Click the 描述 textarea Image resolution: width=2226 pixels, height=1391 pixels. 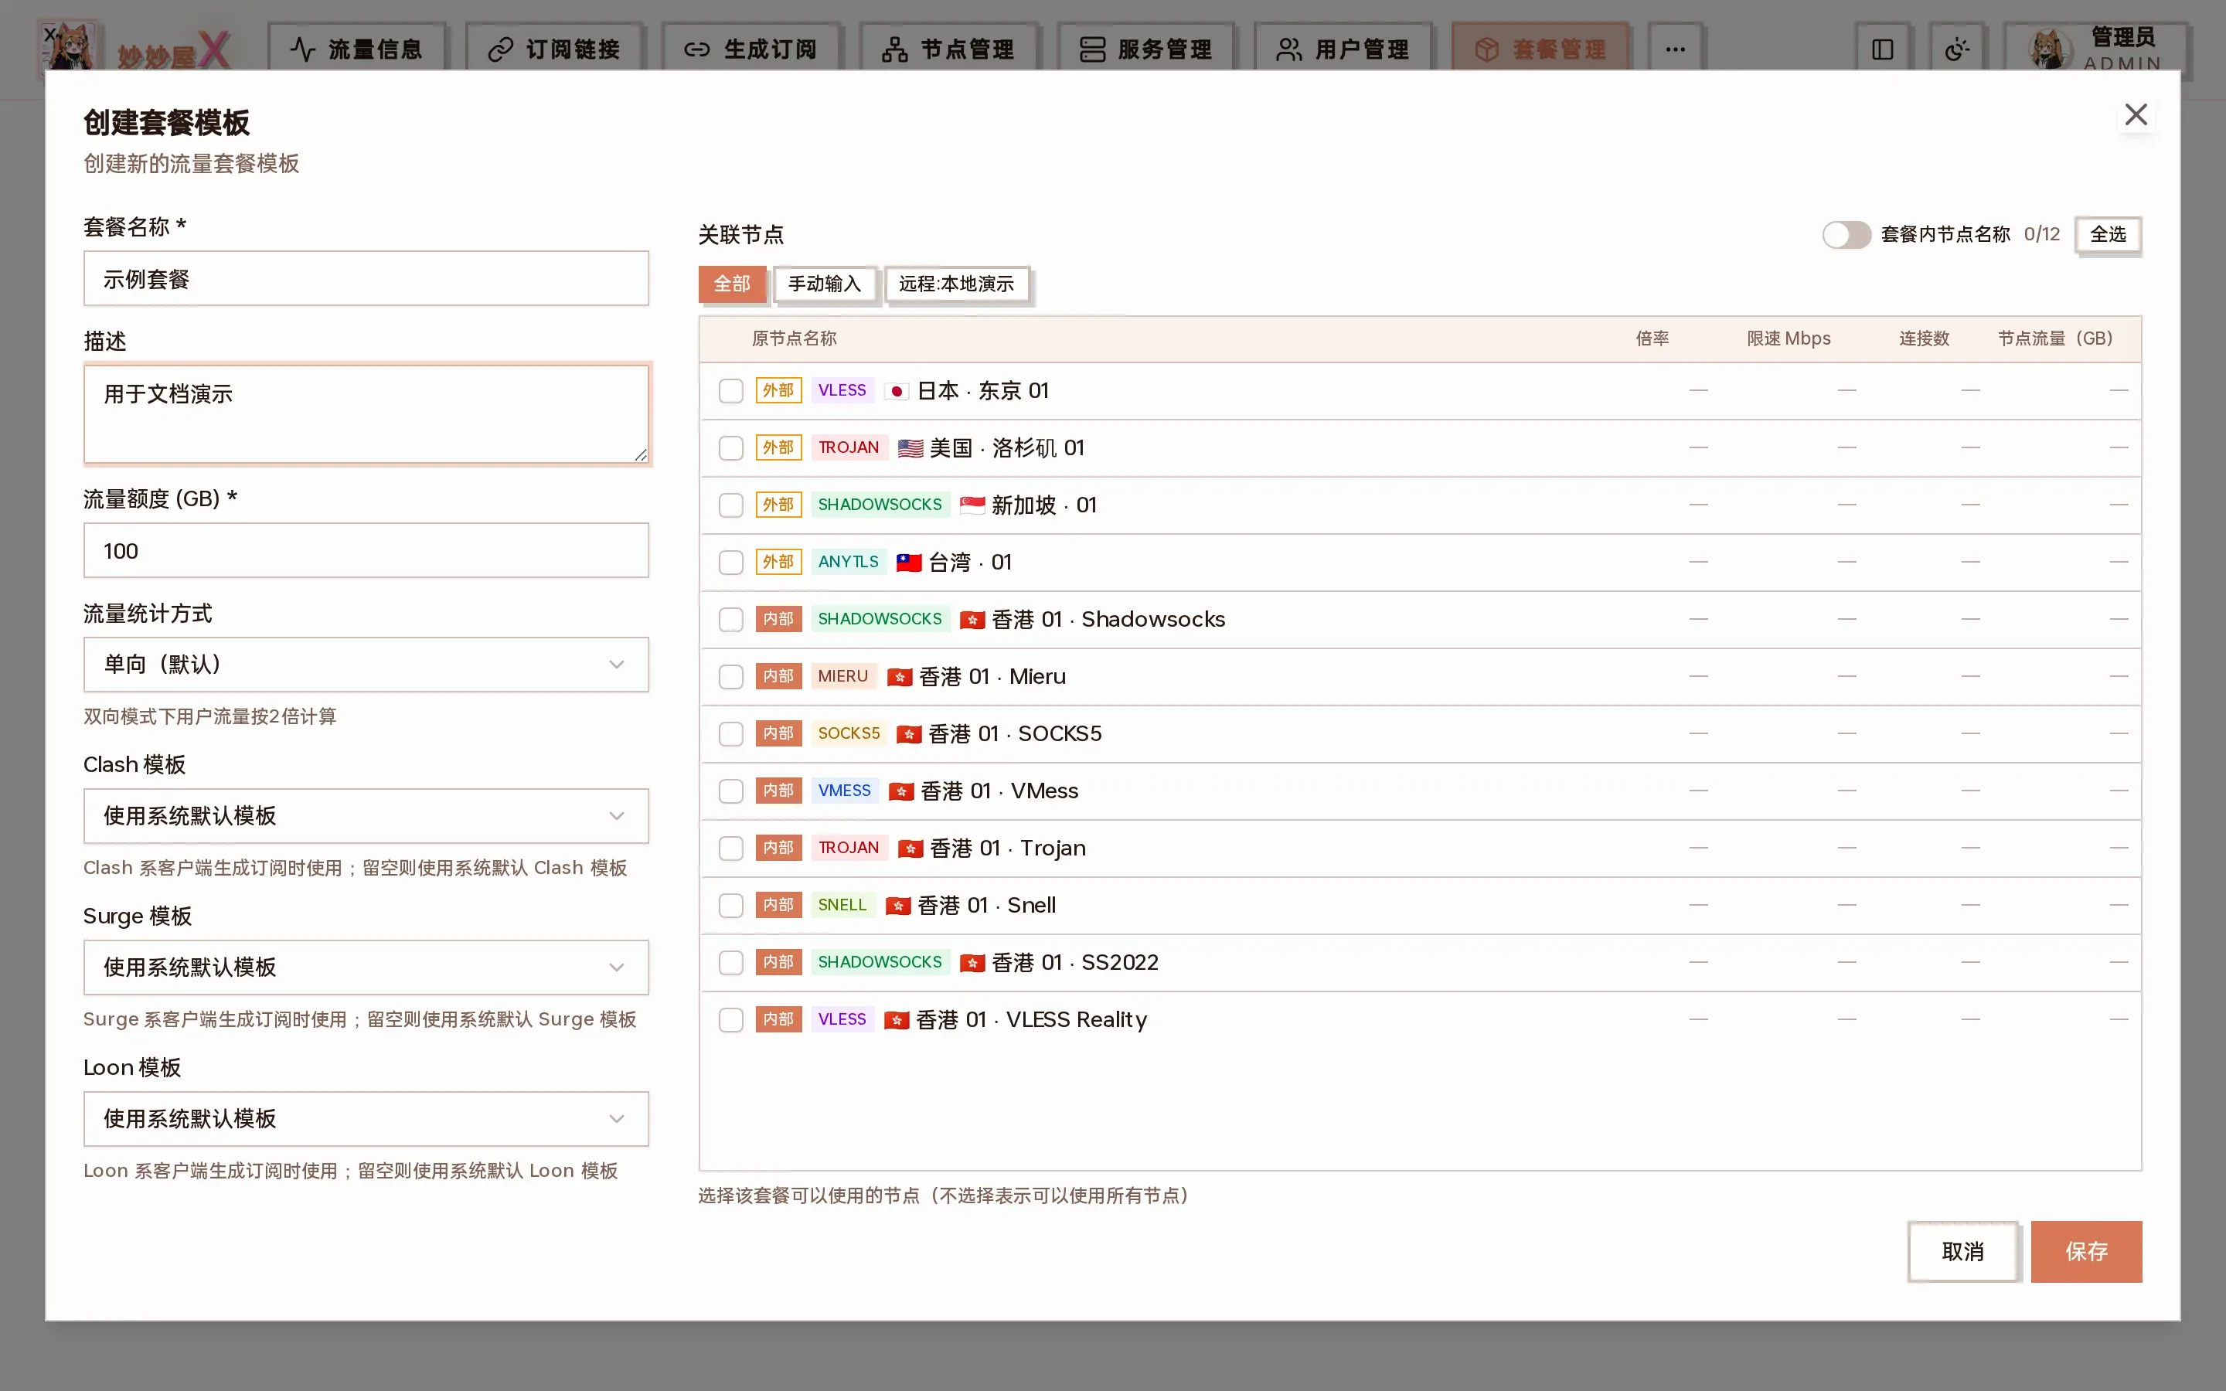click(x=366, y=414)
